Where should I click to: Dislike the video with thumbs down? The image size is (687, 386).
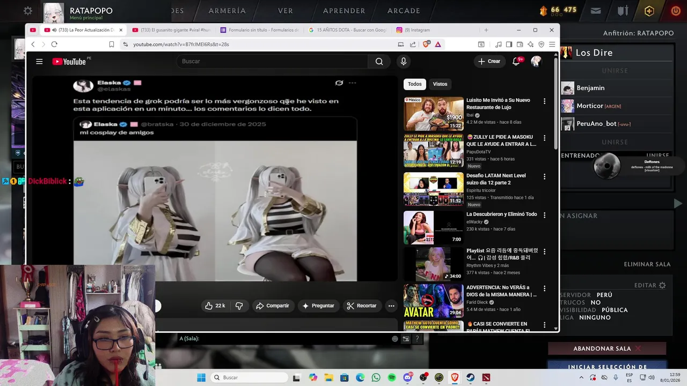click(x=239, y=306)
